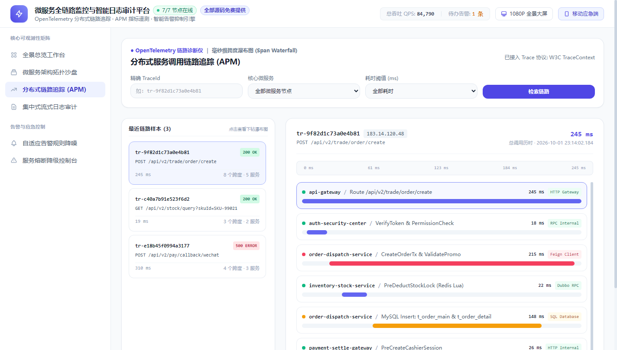Screen dimensions: 617x350
Task: Click the HTTP Gateway type tag
Action: point(565,192)
